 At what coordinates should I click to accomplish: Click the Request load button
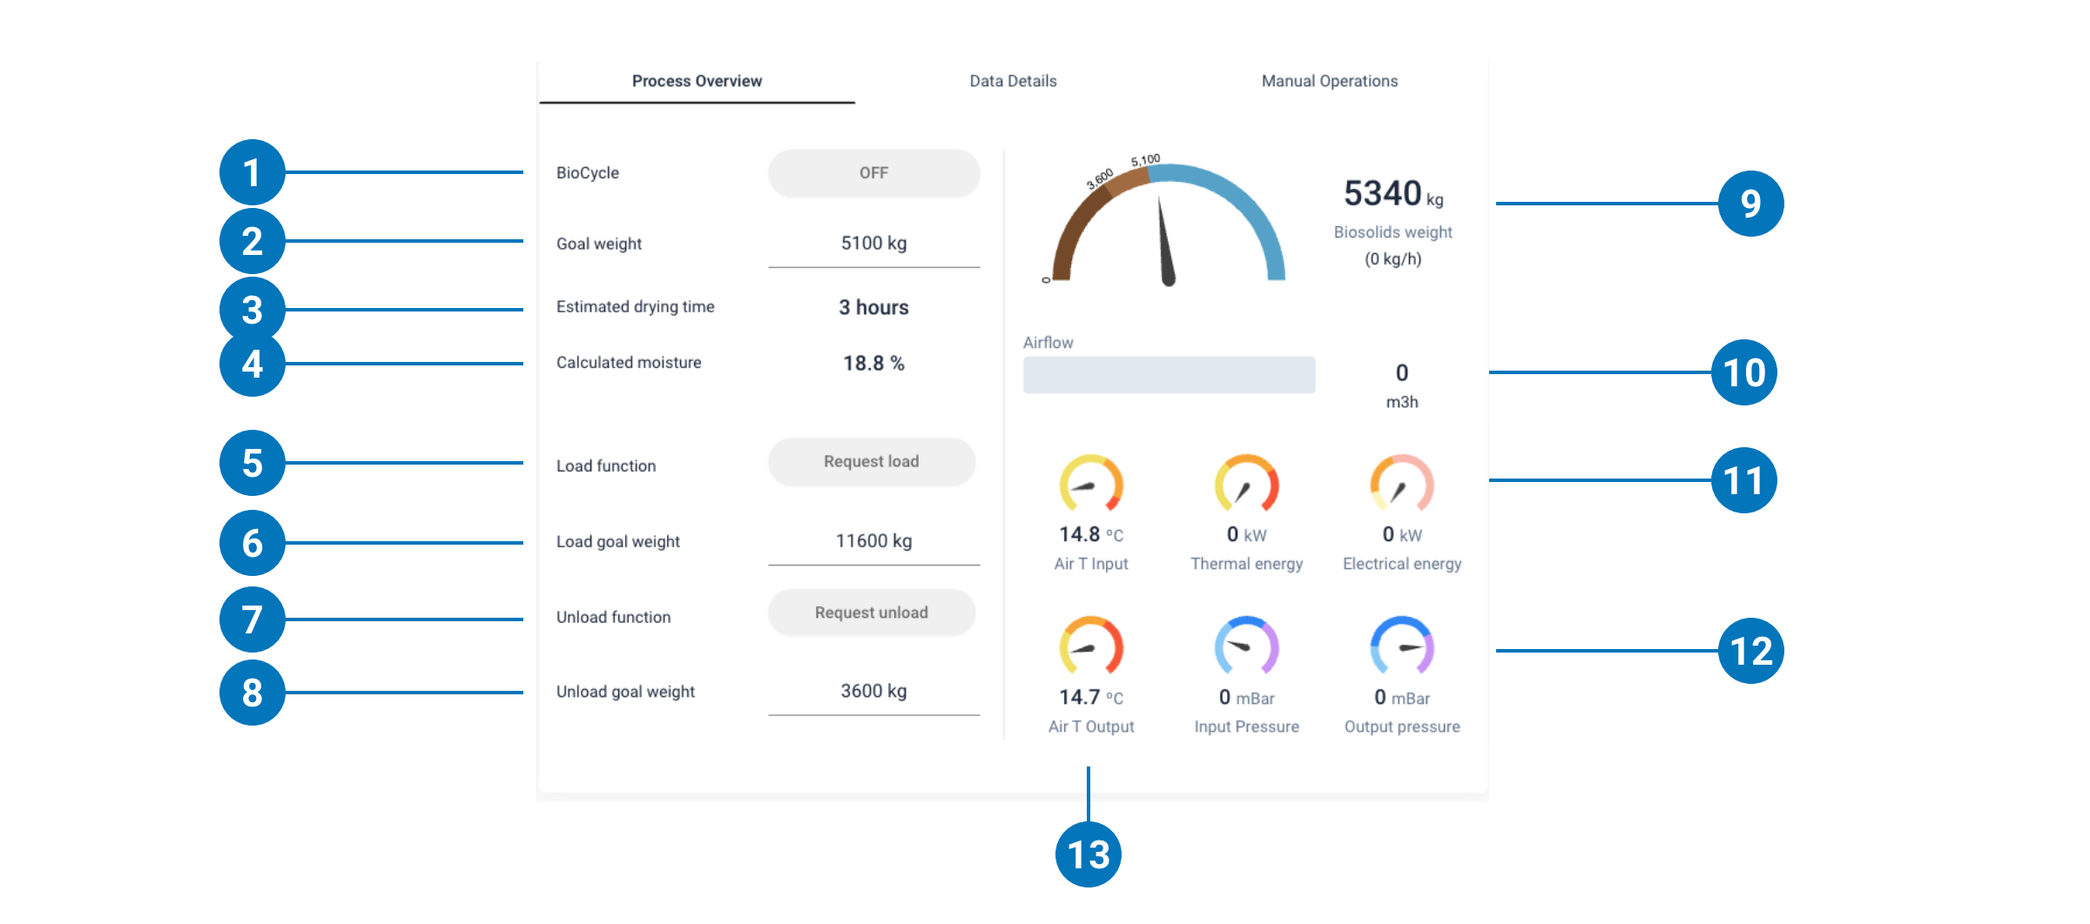click(x=872, y=461)
